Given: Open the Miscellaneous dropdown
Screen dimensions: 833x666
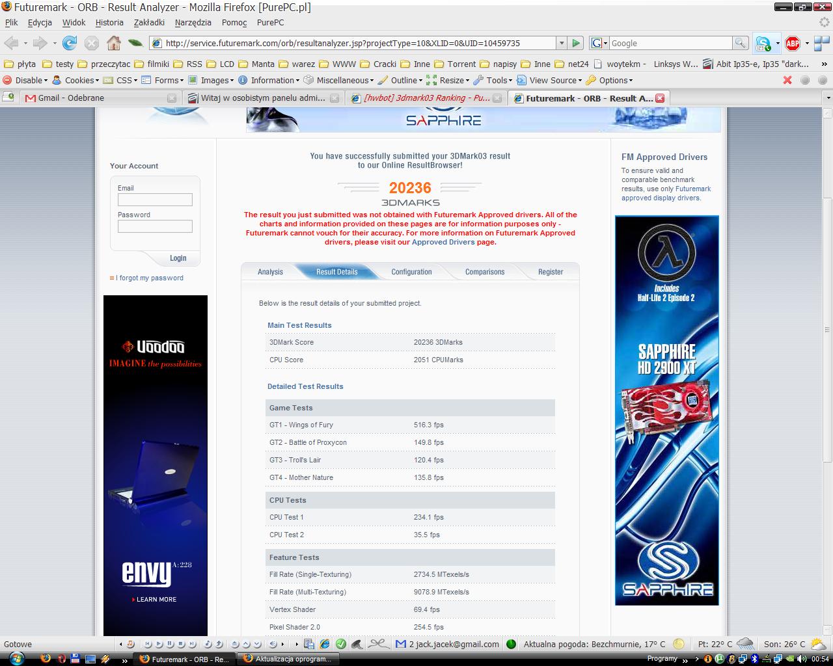Looking at the screenshot, I should click(x=338, y=80).
